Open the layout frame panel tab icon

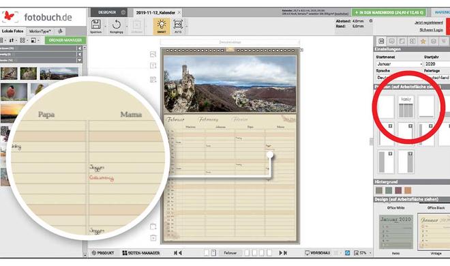click(402, 41)
